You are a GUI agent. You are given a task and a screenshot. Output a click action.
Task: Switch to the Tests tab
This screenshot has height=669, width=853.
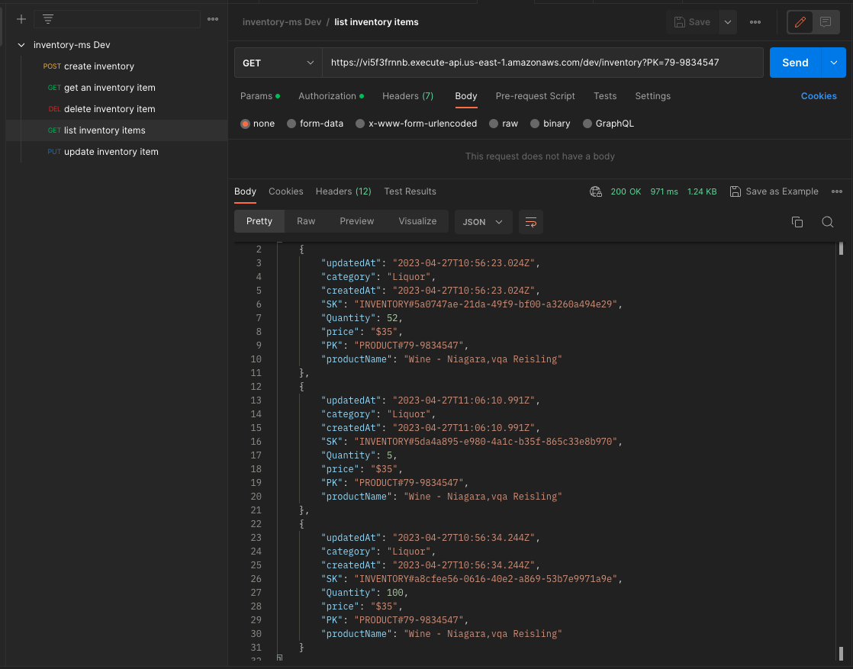pyautogui.click(x=605, y=95)
